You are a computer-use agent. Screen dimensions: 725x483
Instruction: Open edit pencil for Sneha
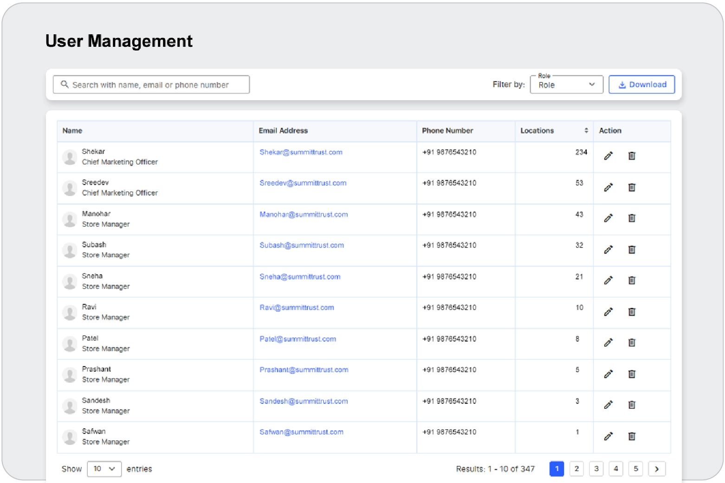pos(608,280)
